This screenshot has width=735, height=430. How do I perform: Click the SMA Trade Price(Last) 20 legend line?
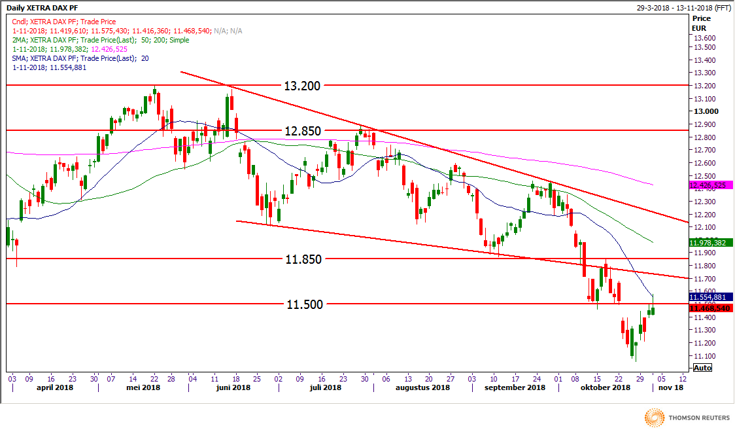coord(80,58)
